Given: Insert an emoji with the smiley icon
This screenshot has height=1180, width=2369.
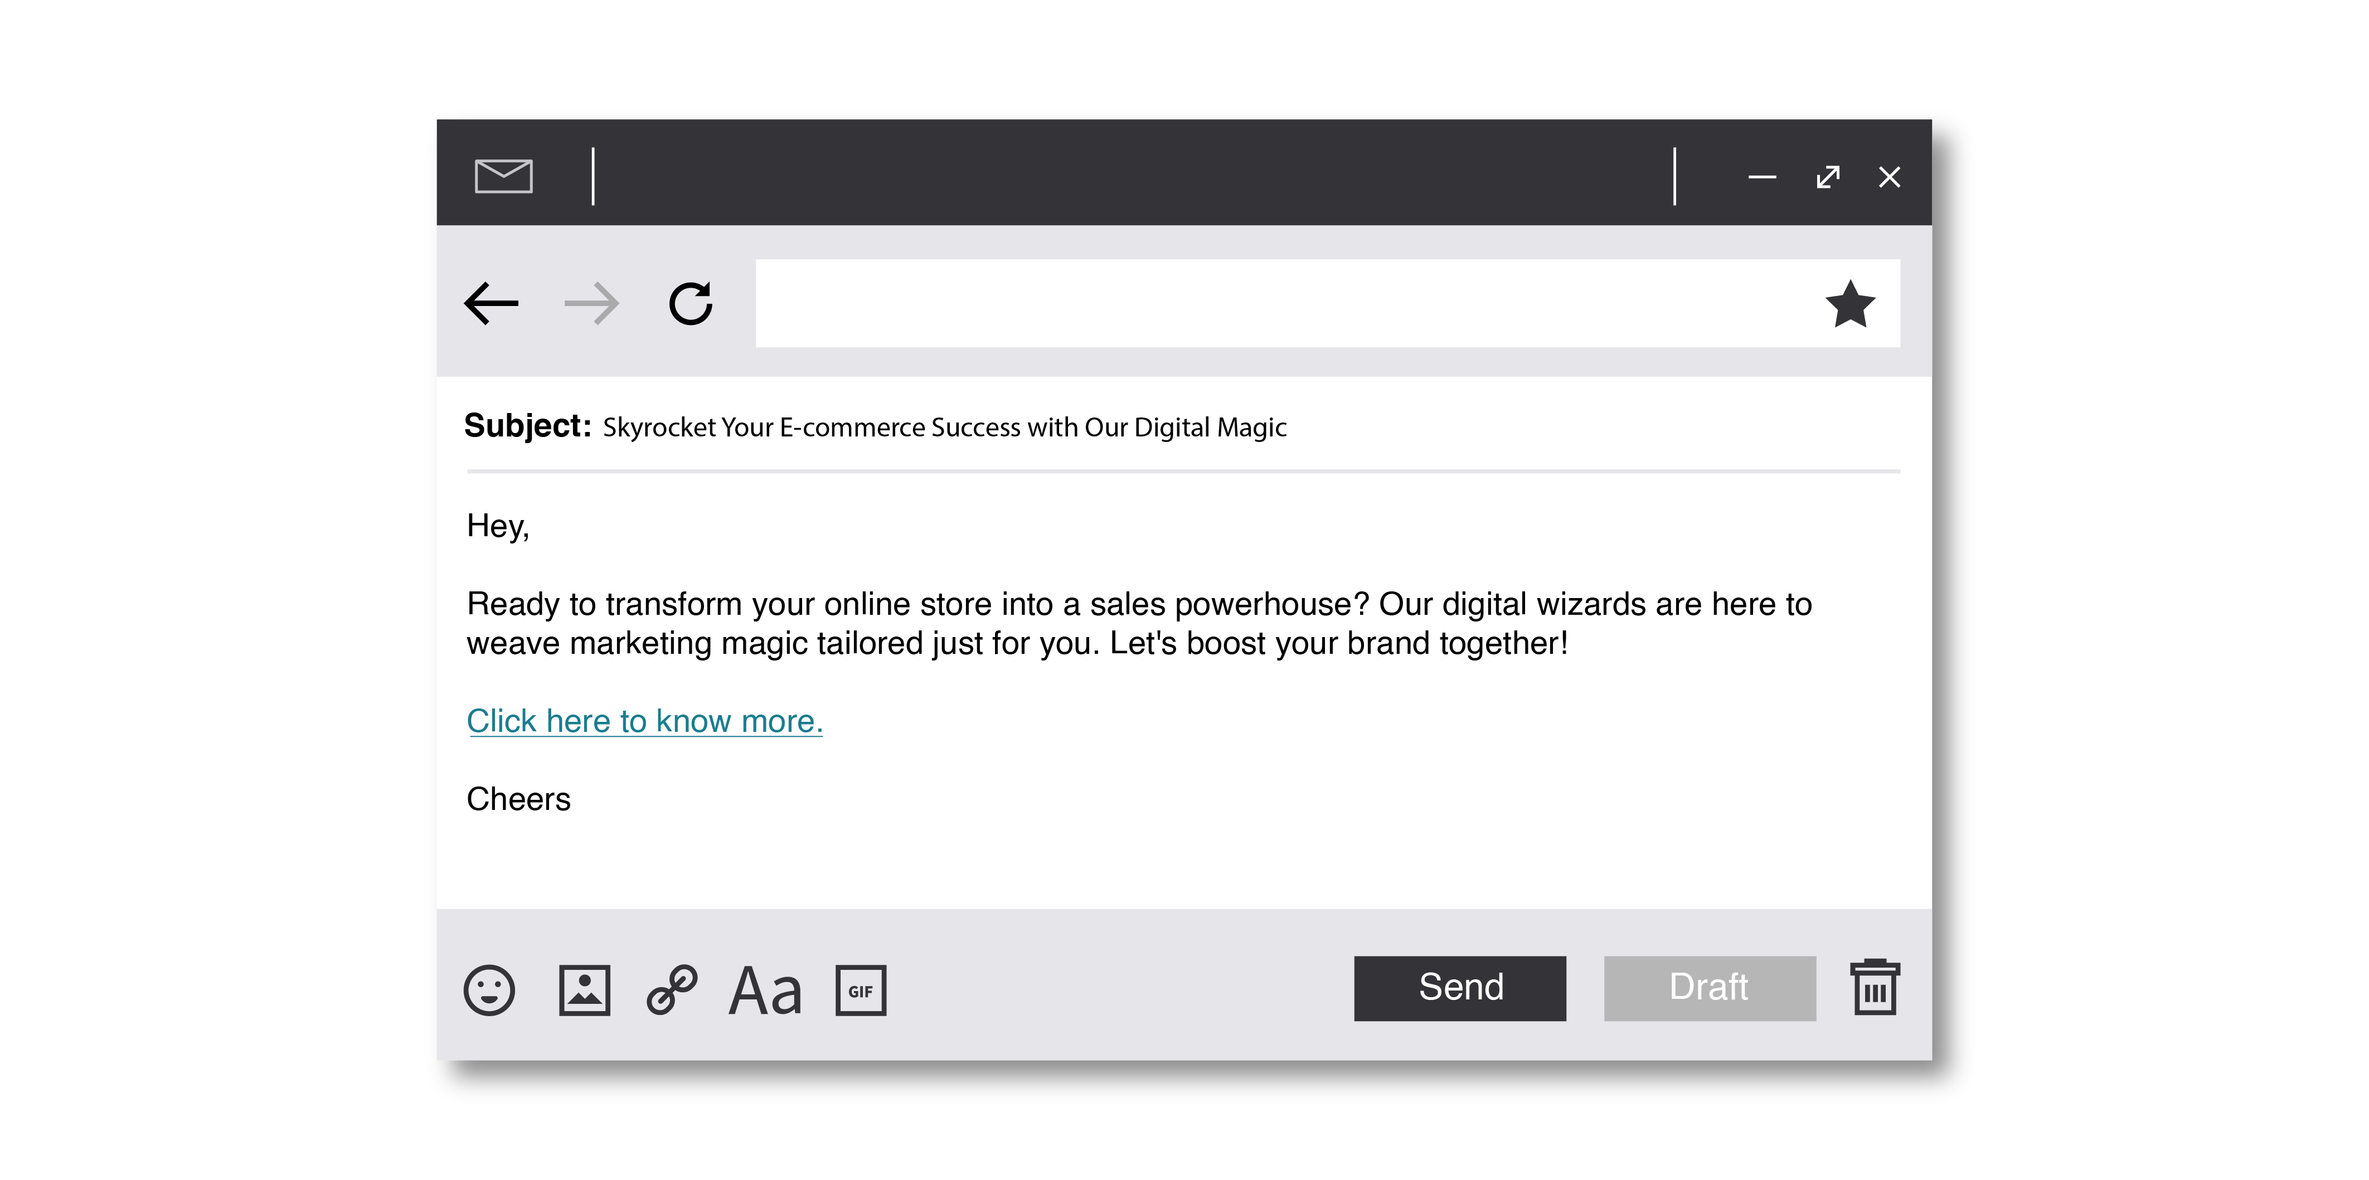Looking at the screenshot, I should click(489, 989).
